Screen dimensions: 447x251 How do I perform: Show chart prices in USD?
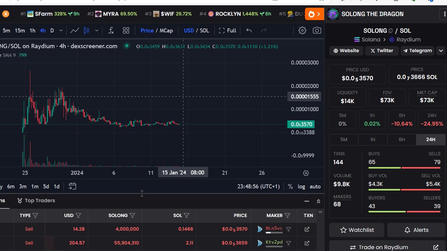click(189, 30)
